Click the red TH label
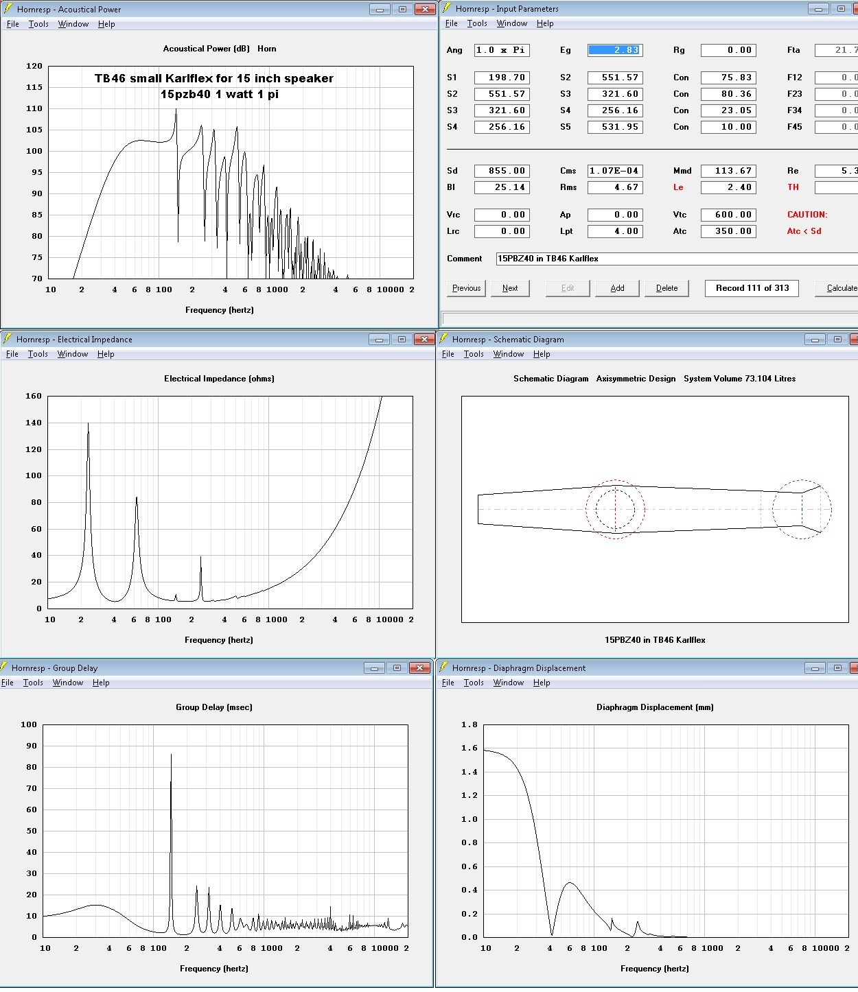Screen dimensions: 858x992 tap(793, 187)
